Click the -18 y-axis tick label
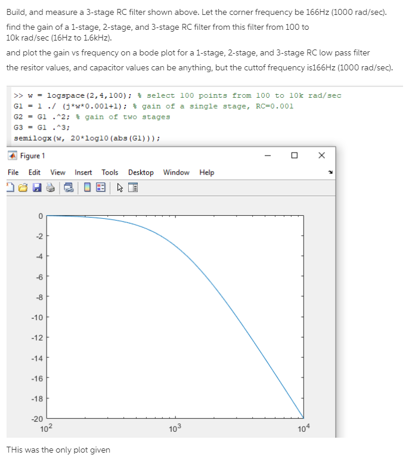Viewport: 412px width, 455px height. point(37,398)
